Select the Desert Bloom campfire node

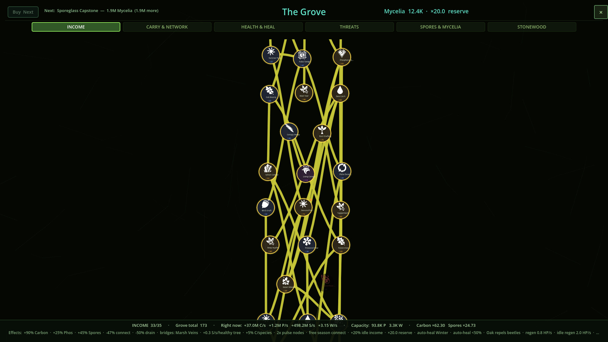[286, 284]
